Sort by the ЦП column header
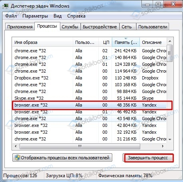 point(105,42)
